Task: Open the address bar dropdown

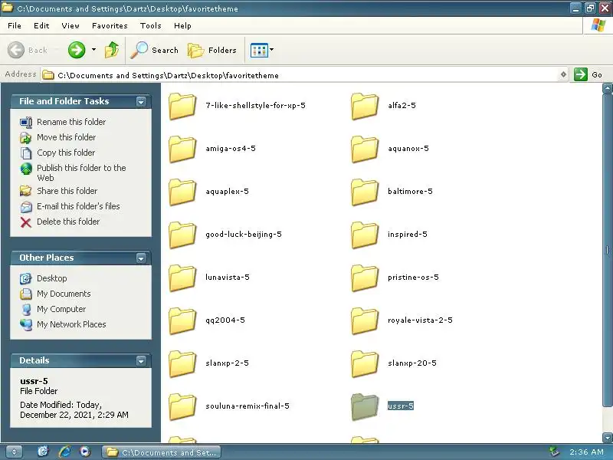Action: [x=563, y=74]
